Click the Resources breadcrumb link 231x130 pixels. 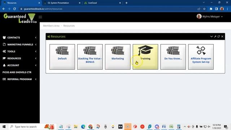click(x=69, y=26)
